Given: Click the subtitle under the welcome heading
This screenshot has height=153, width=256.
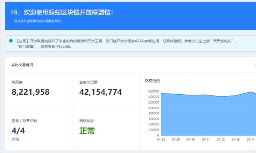Looking at the screenshot, I should (37, 21).
